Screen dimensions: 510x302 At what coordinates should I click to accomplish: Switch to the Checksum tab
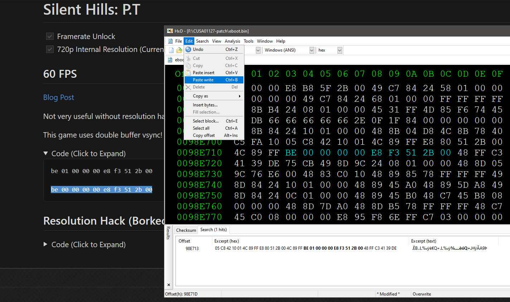186,230
